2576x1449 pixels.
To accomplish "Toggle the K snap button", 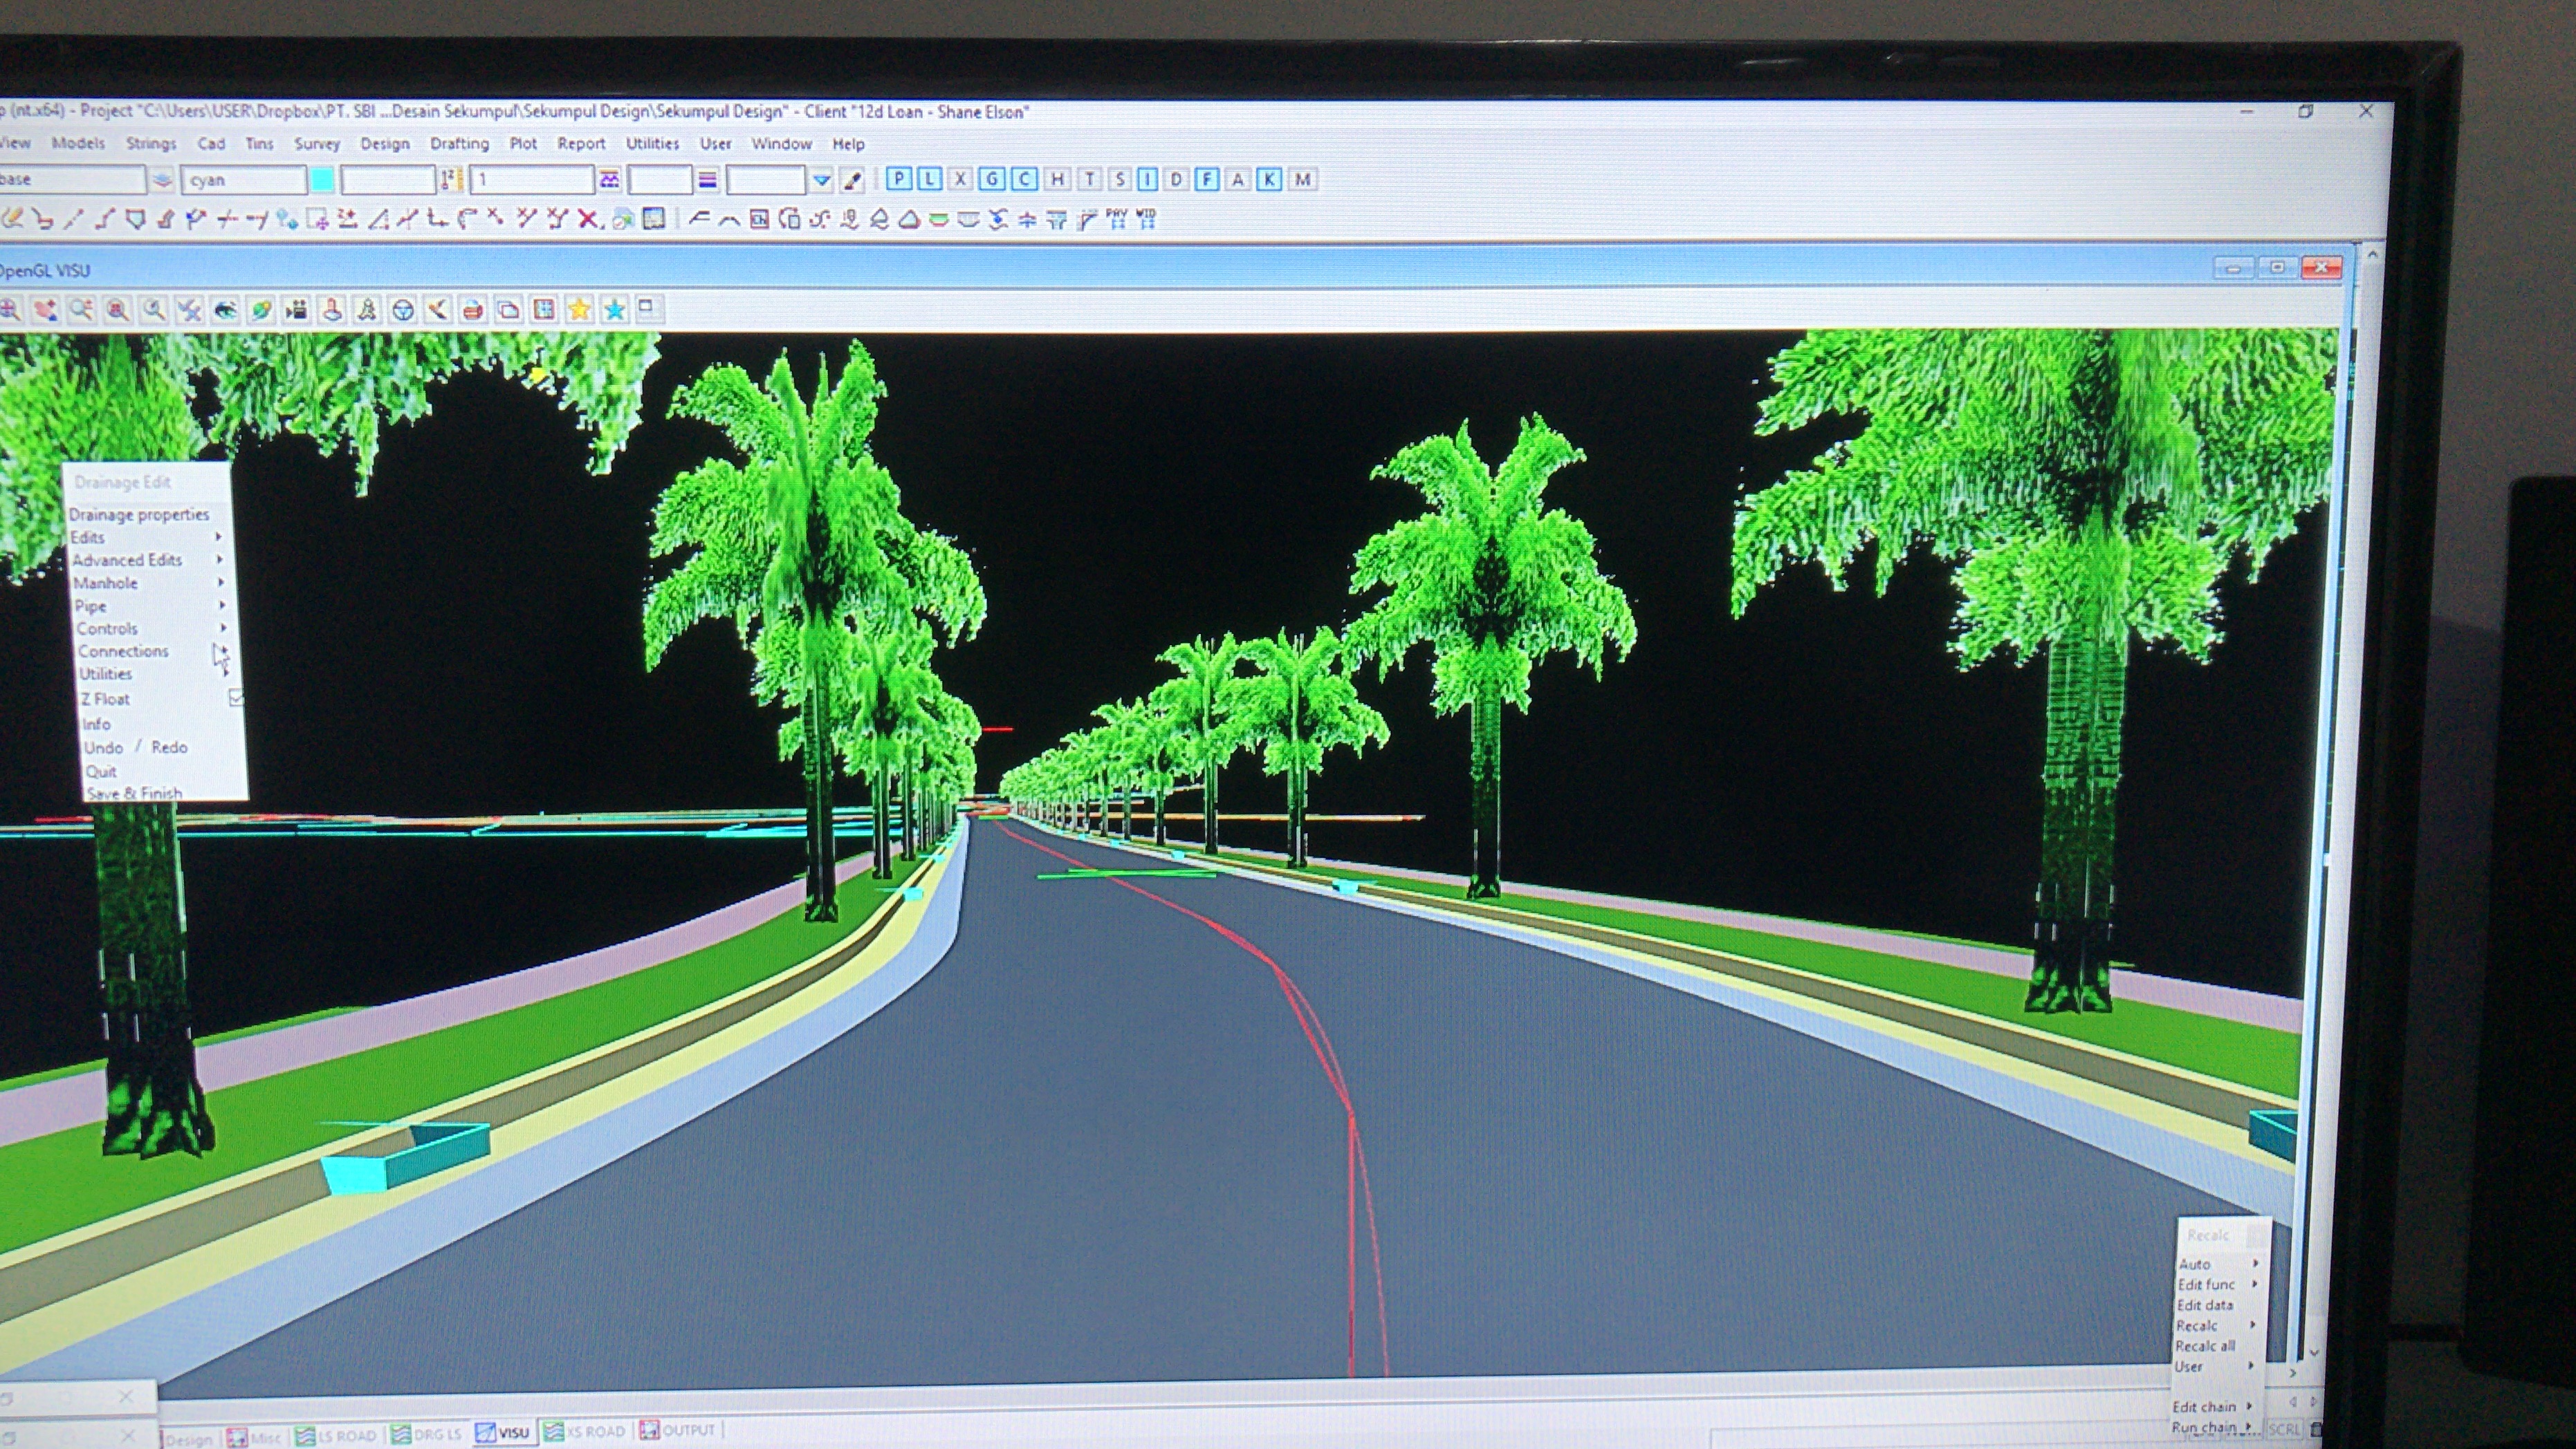I will point(1270,179).
